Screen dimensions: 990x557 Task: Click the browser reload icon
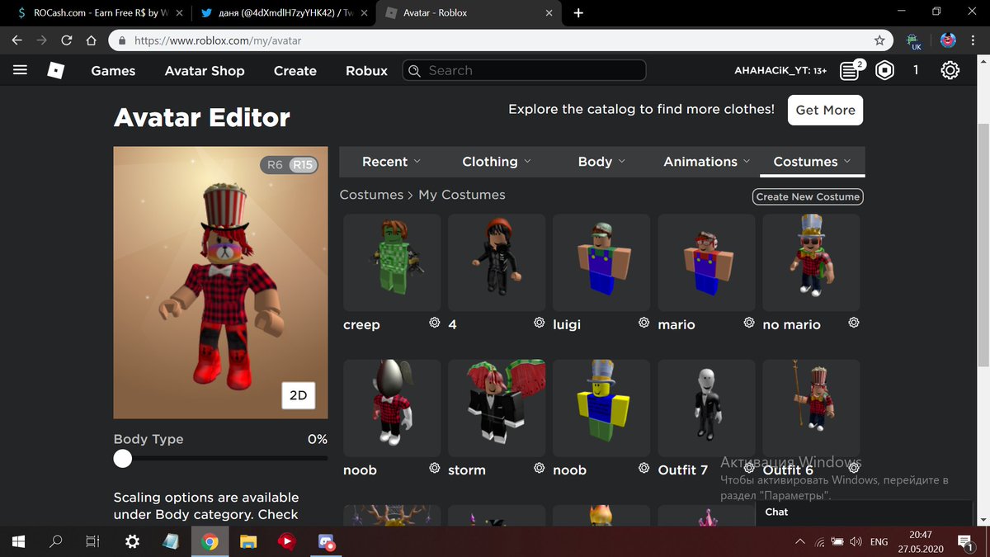pos(67,40)
